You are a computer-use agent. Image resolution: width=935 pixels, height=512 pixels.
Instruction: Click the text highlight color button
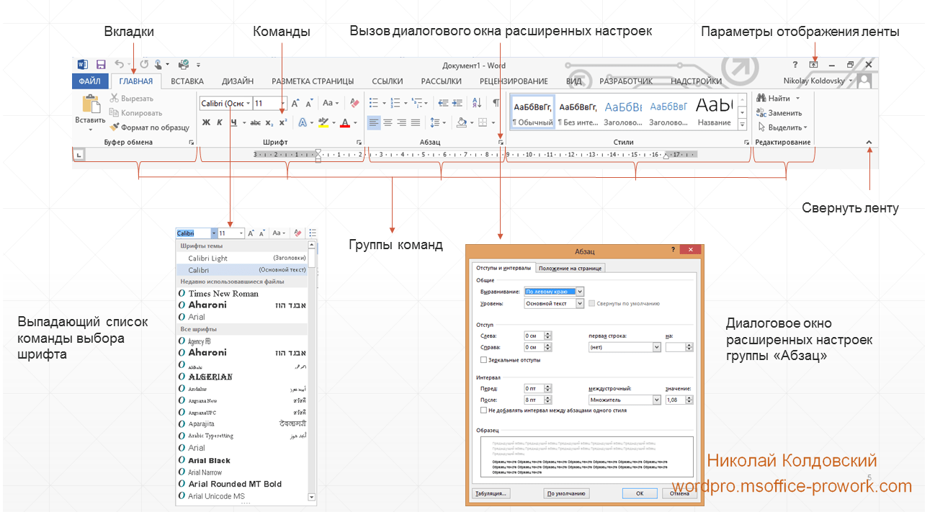tap(323, 122)
